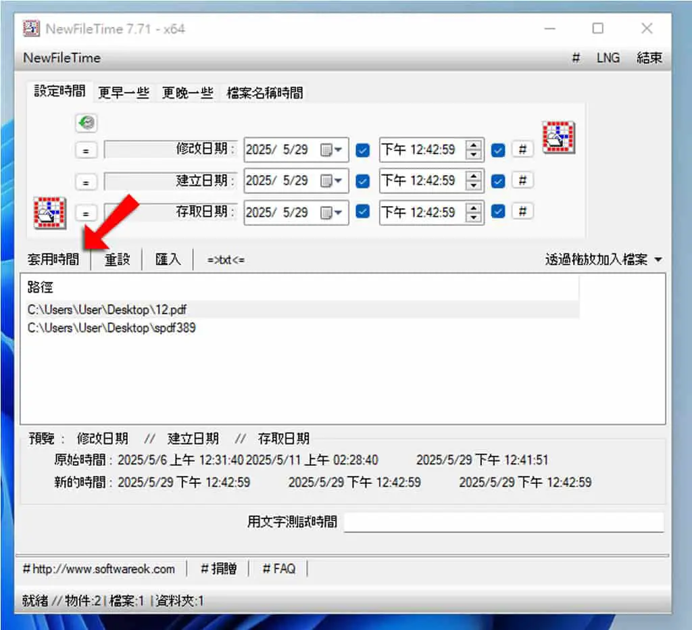692x630 pixels.
Task: Open the 檔案名稱時間 tab
Action: pyautogui.click(x=264, y=93)
